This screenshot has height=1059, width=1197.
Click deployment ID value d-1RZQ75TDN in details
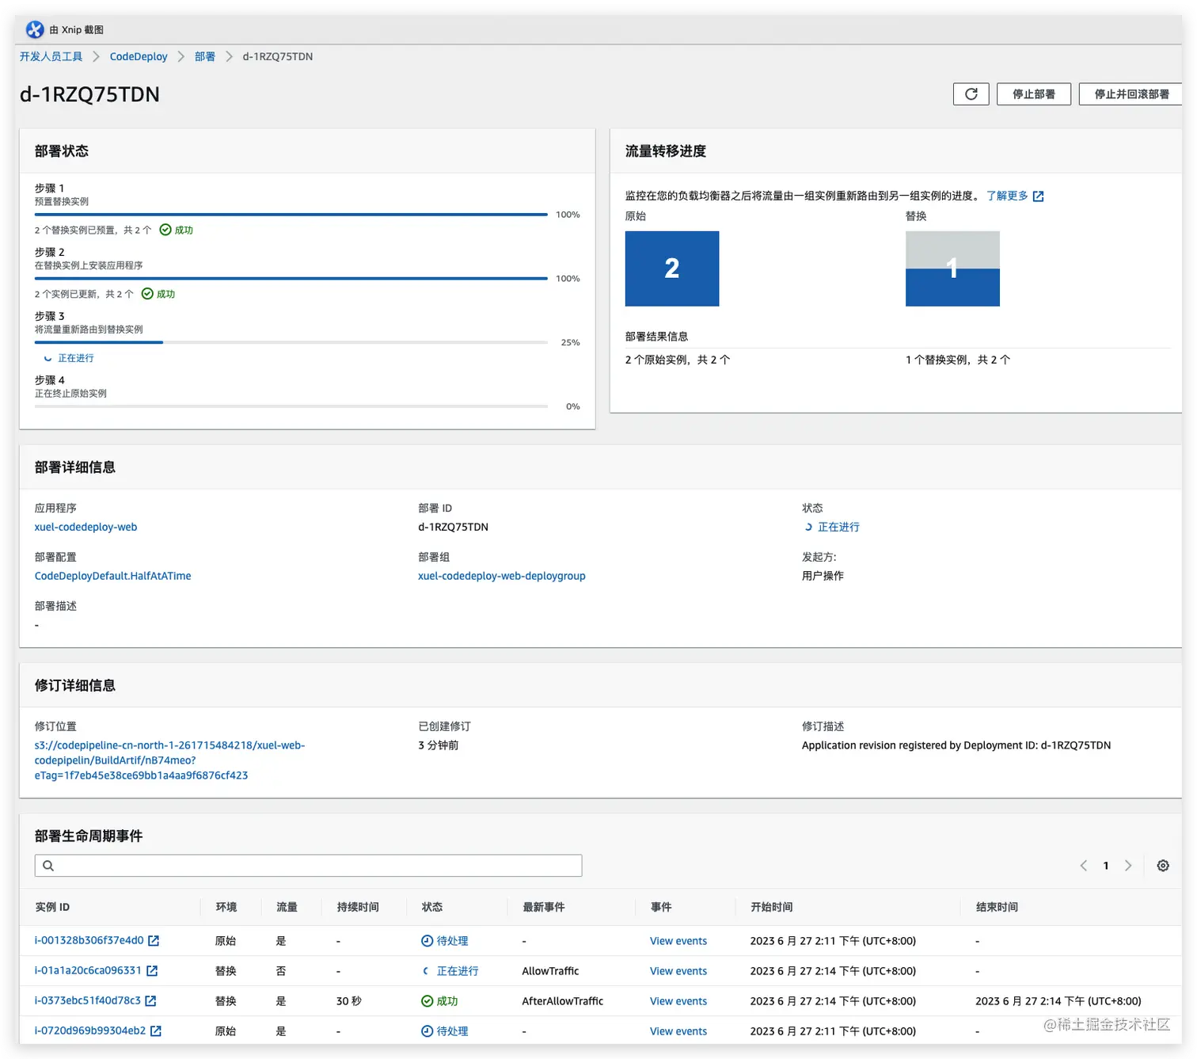454,528
